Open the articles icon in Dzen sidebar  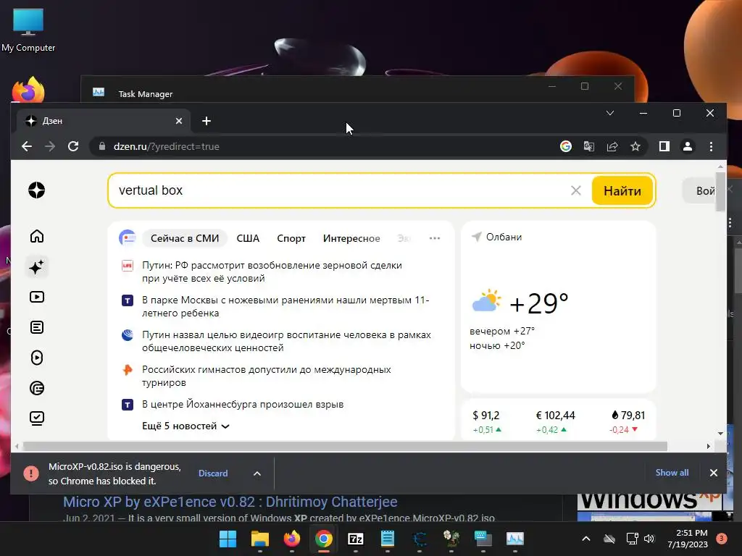pyautogui.click(x=36, y=327)
